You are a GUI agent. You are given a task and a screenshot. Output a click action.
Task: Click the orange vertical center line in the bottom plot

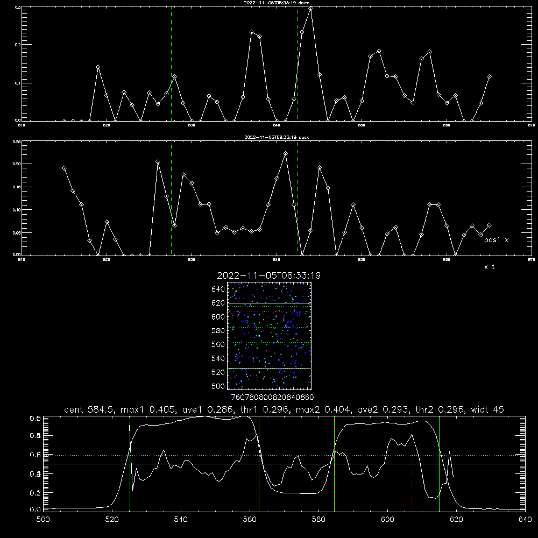(334, 464)
